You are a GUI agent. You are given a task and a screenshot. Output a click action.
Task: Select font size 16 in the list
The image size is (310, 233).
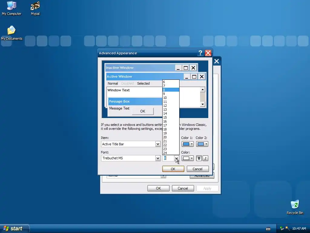(x=171, y=121)
